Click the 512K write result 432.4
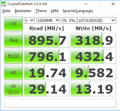 coord(93,56)
